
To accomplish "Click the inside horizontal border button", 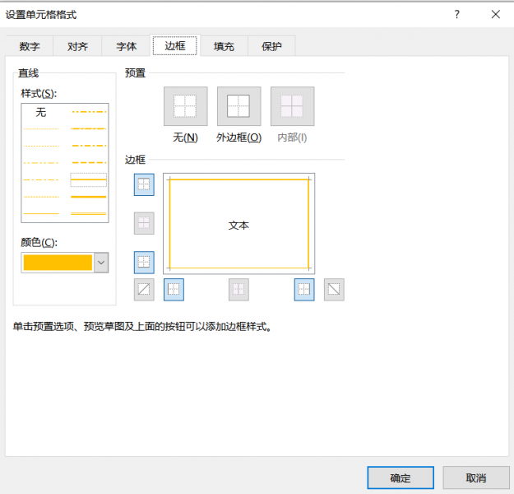I will click(144, 223).
